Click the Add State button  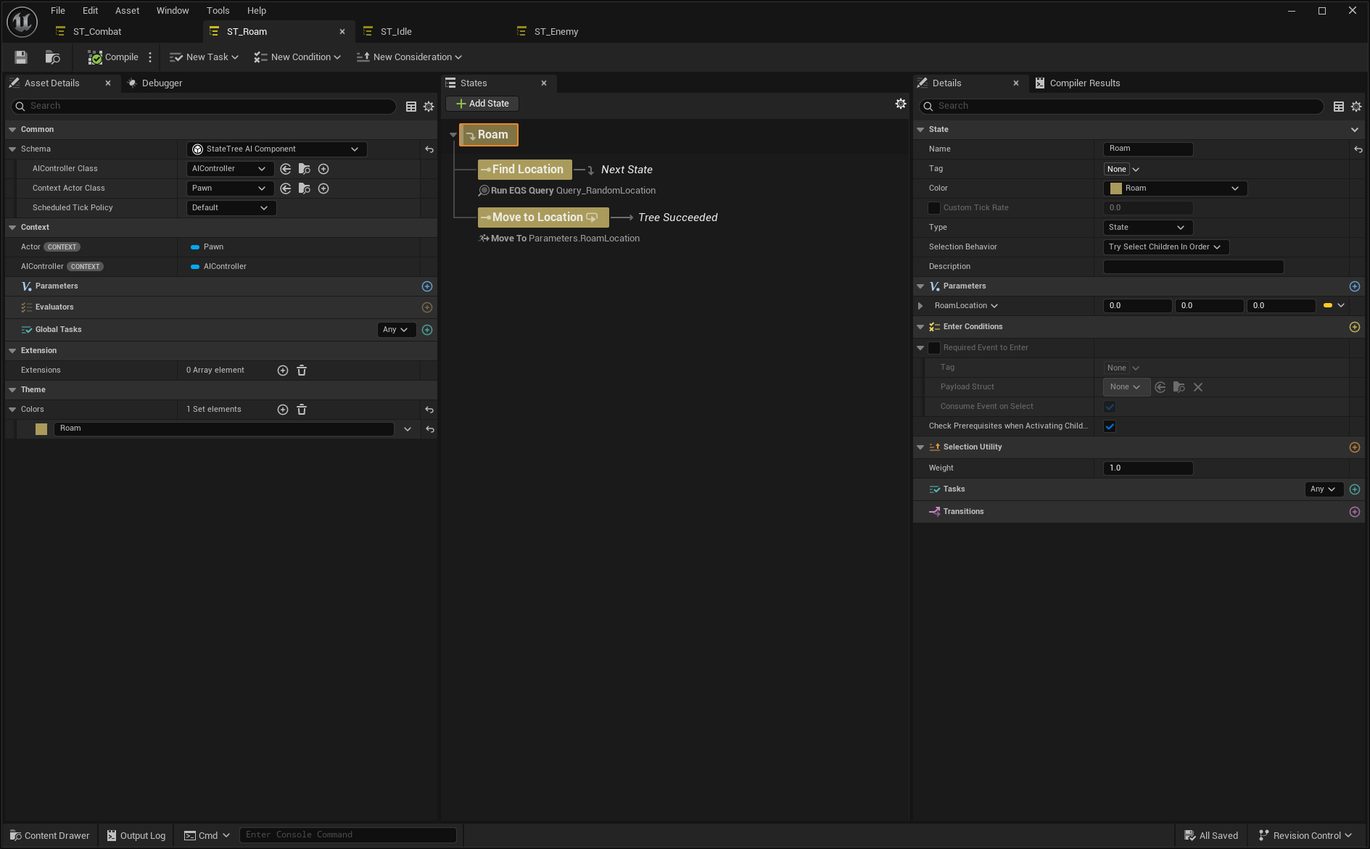tap(482, 103)
